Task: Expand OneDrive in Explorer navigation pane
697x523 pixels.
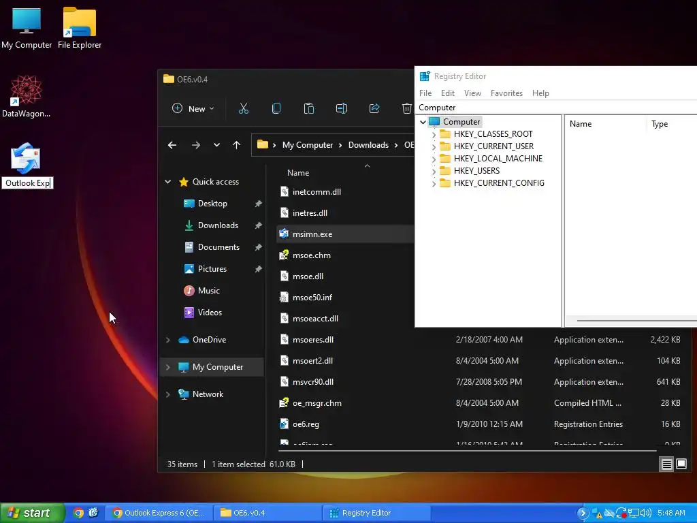Action: (168, 340)
